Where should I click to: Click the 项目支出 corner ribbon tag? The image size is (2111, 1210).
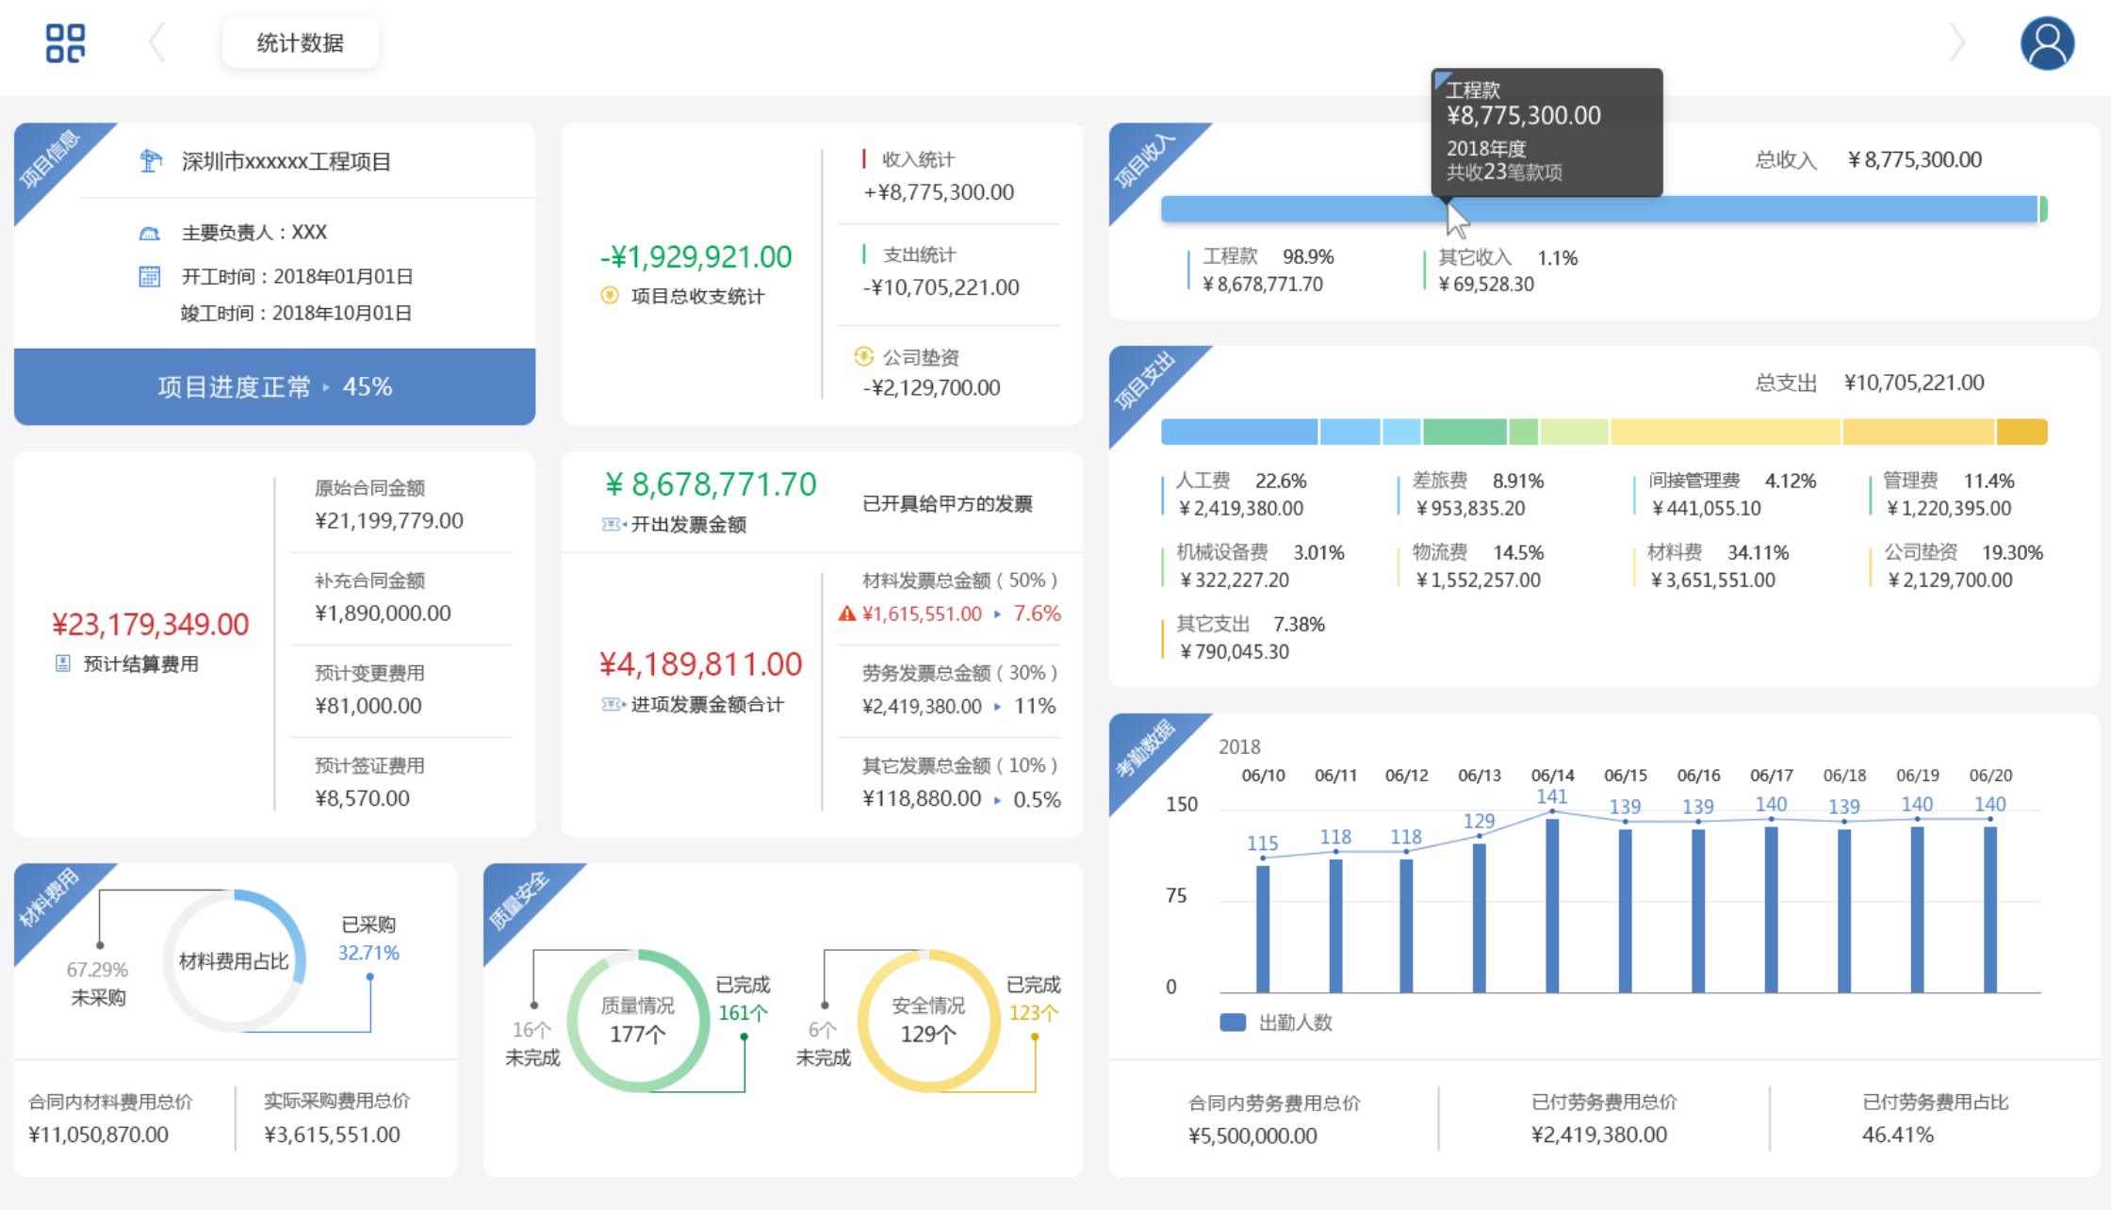click(x=1146, y=382)
